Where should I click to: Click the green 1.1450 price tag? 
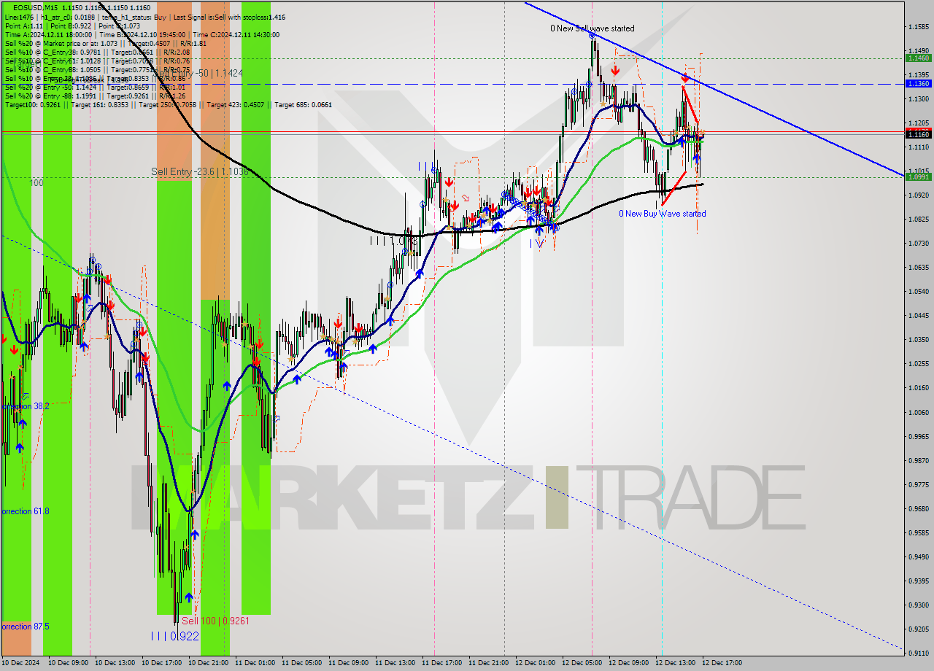point(918,58)
